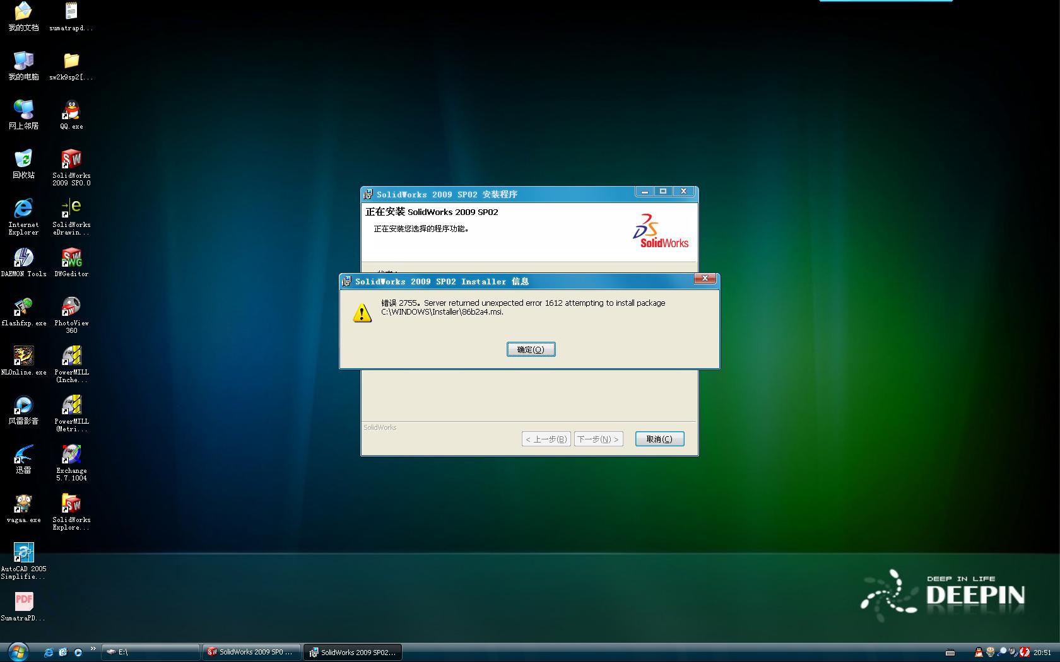
Task: Select the flashfxp.exe desktop icon
Action: coord(23,311)
